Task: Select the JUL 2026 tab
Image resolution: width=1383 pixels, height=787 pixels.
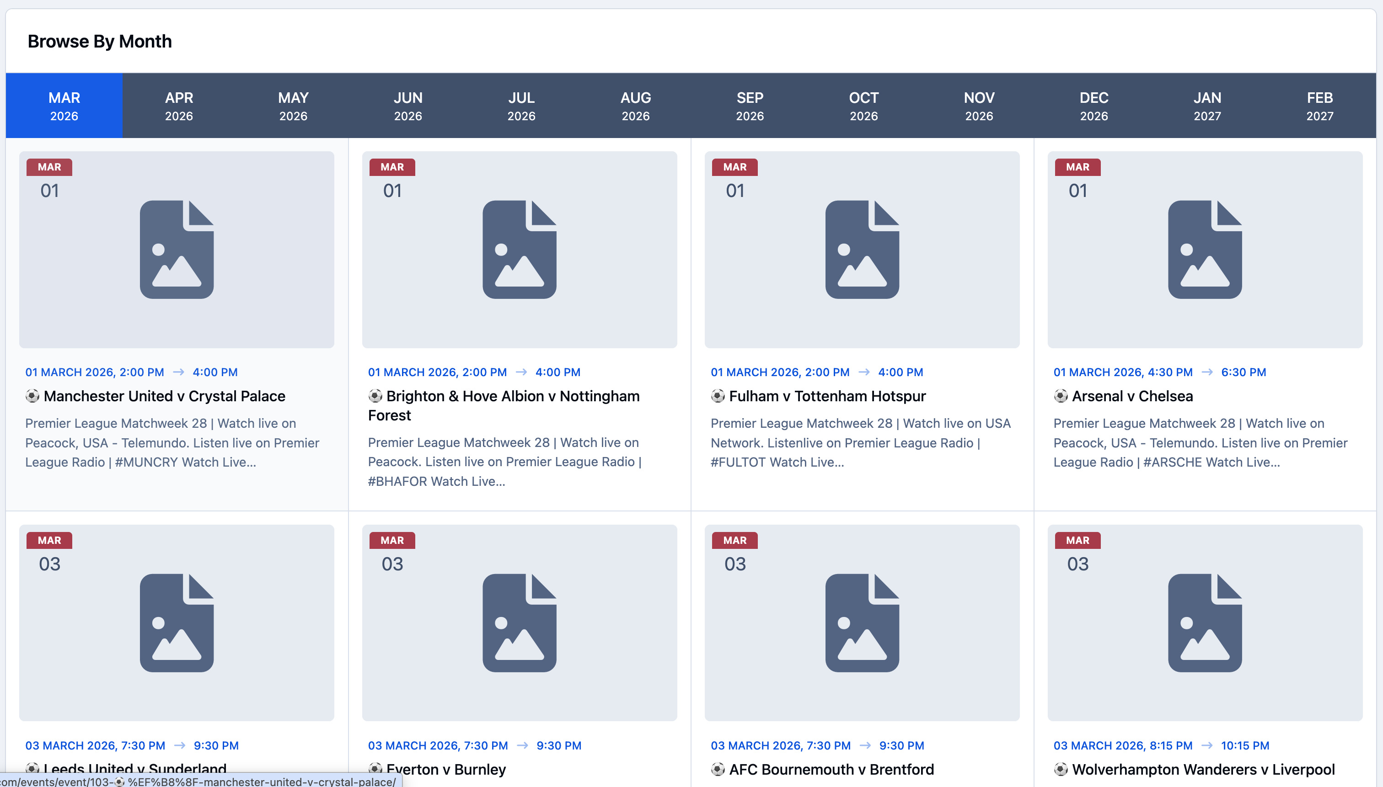Action: [521, 106]
